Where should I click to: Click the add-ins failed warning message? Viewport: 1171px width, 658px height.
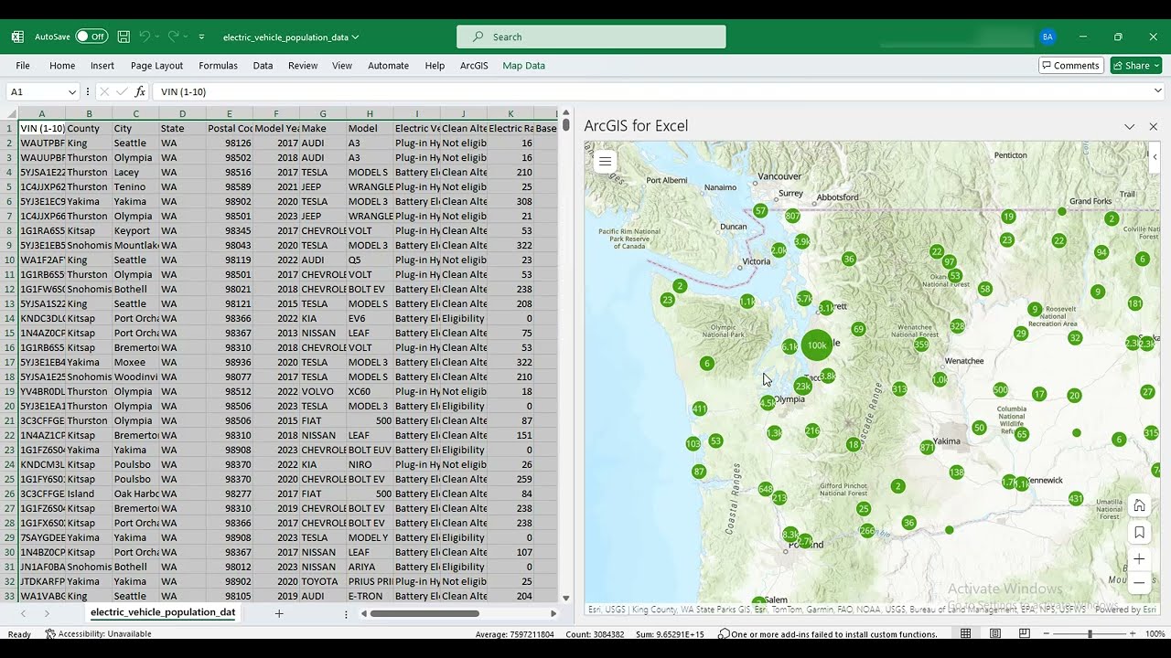coord(827,633)
